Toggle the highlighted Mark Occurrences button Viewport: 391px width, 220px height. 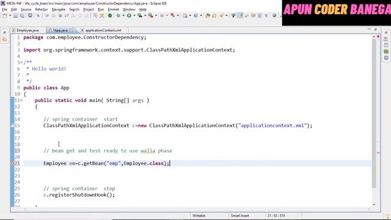point(240,15)
